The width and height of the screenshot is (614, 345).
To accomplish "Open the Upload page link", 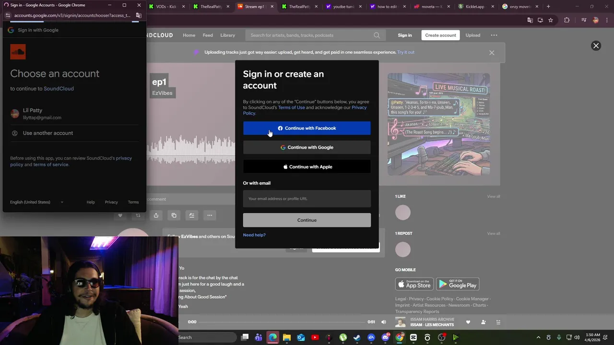I will pyautogui.click(x=472, y=35).
